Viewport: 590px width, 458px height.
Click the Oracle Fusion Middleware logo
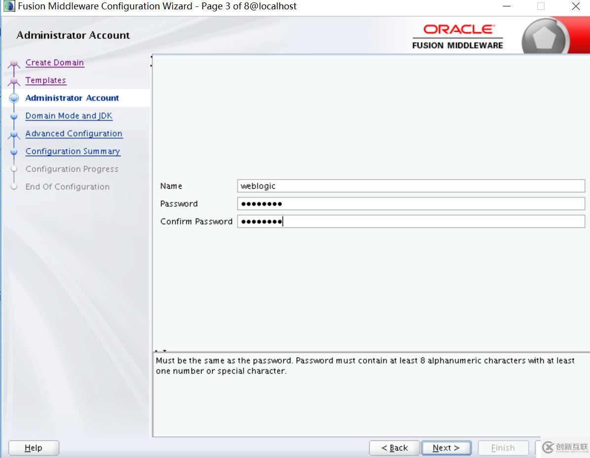pyautogui.click(x=458, y=36)
